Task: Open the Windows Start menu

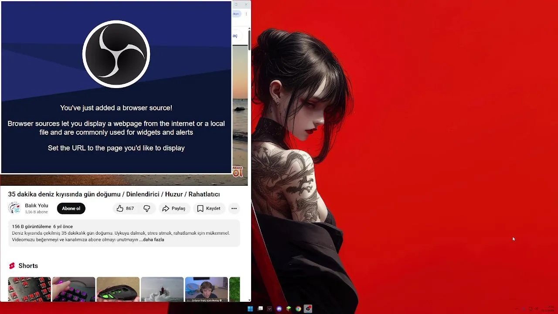Action: click(x=250, y=309)
